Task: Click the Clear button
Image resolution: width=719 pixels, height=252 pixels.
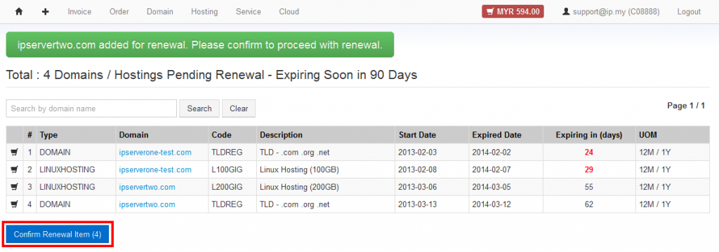Action: [x=239, y=108]
